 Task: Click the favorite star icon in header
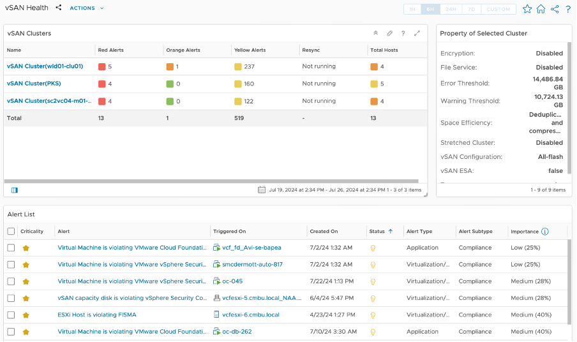coord(527,9)
